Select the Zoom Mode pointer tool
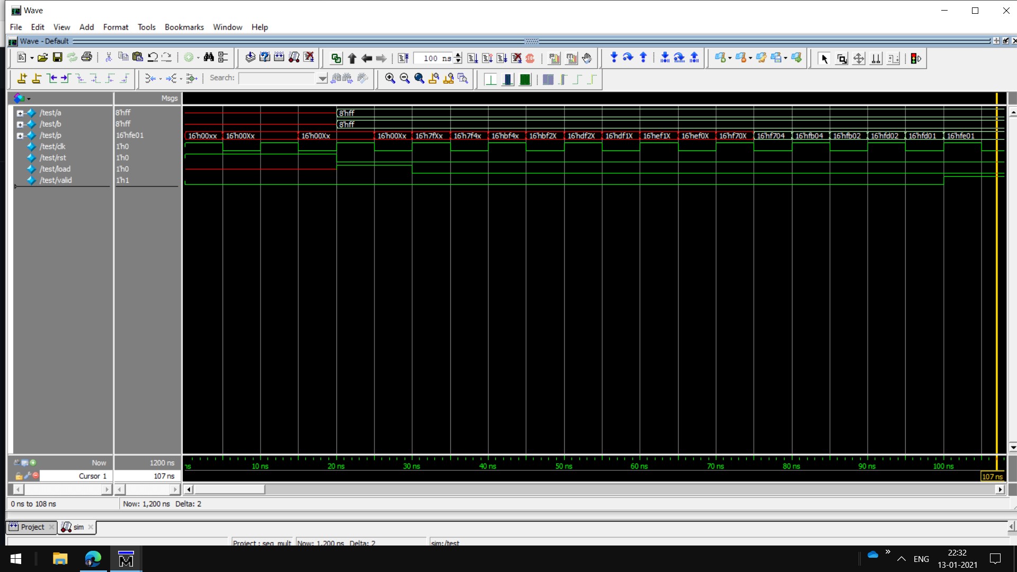This screenshot has width=1017, height=572. [842, 58]
